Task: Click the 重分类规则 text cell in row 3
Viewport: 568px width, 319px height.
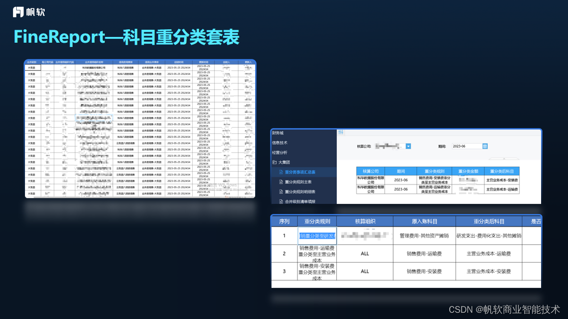Action: pyautogui.click(x=317, y=271)
